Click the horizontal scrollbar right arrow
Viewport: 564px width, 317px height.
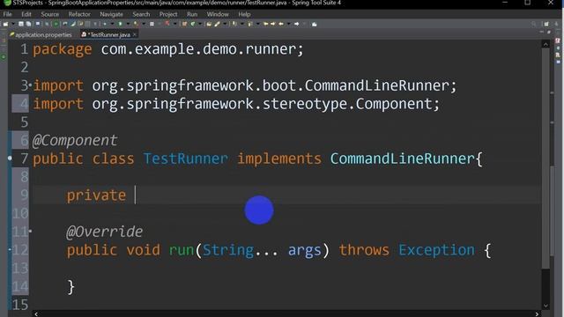[537, 313]
